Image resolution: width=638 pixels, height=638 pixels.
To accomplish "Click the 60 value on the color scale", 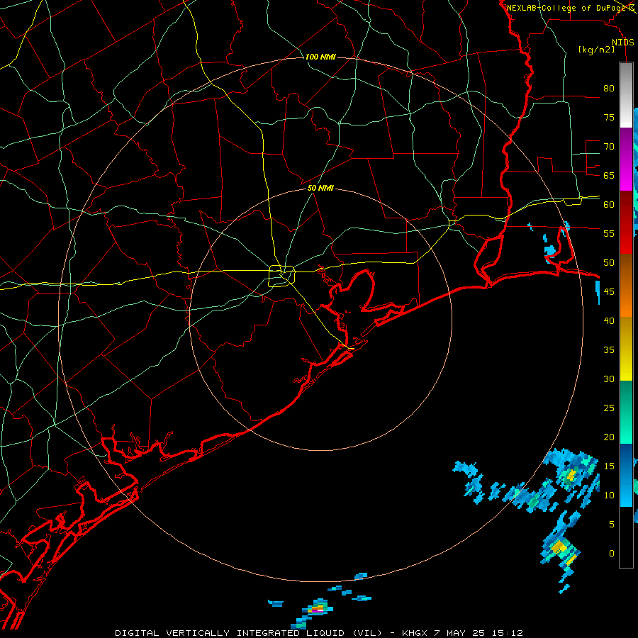I will (609, 205).
